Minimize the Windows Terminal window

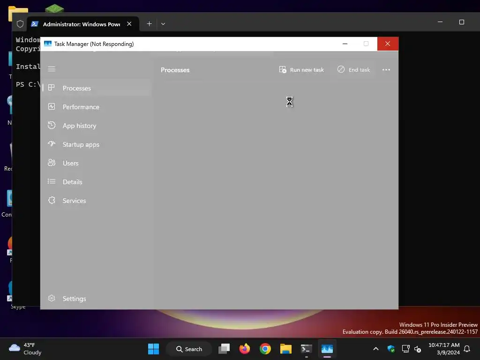(x=440, y=22)
